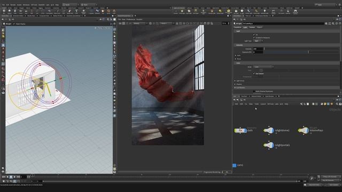Open the Material Palette pane tab
This screenshot has width=342, height=192.
coord(256,96)
